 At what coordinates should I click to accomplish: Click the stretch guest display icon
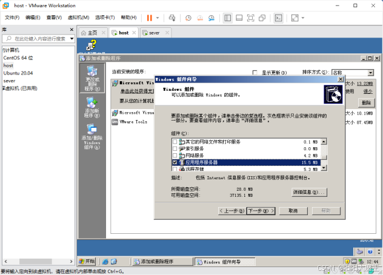(x=295, y=18)
